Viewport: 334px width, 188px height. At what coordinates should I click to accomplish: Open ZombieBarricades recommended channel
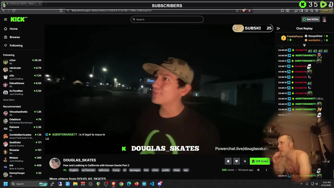pos(22,136)
